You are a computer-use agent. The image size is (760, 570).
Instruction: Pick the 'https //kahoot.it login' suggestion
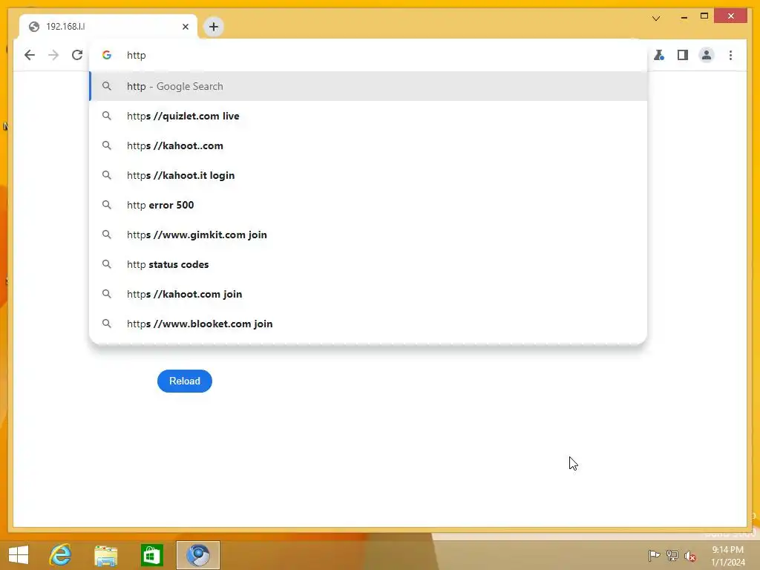368,175
